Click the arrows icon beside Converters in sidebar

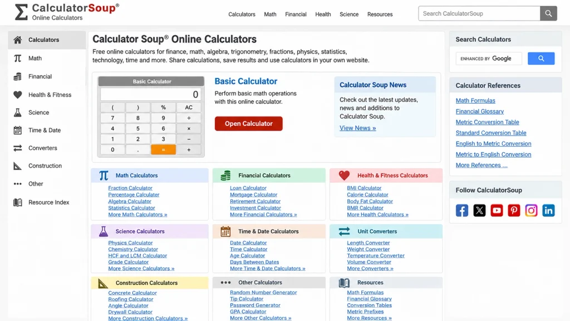17,148
